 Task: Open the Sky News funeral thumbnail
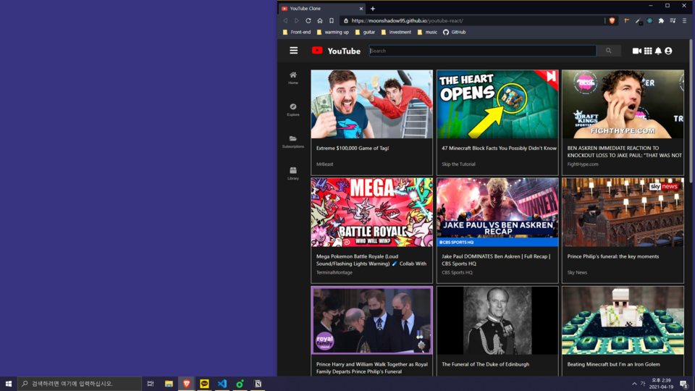point(623,212)
